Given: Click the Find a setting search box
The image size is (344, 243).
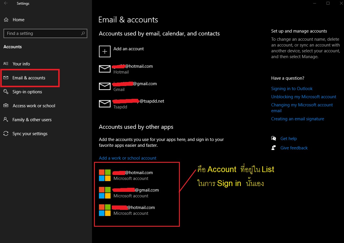Looking at the screenshot, I should pos(45,33).
